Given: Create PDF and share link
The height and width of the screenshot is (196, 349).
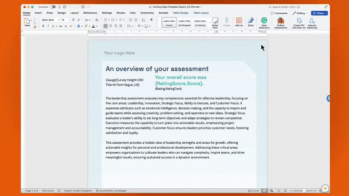Looking at the screenshot, I should tap(299, 23).
